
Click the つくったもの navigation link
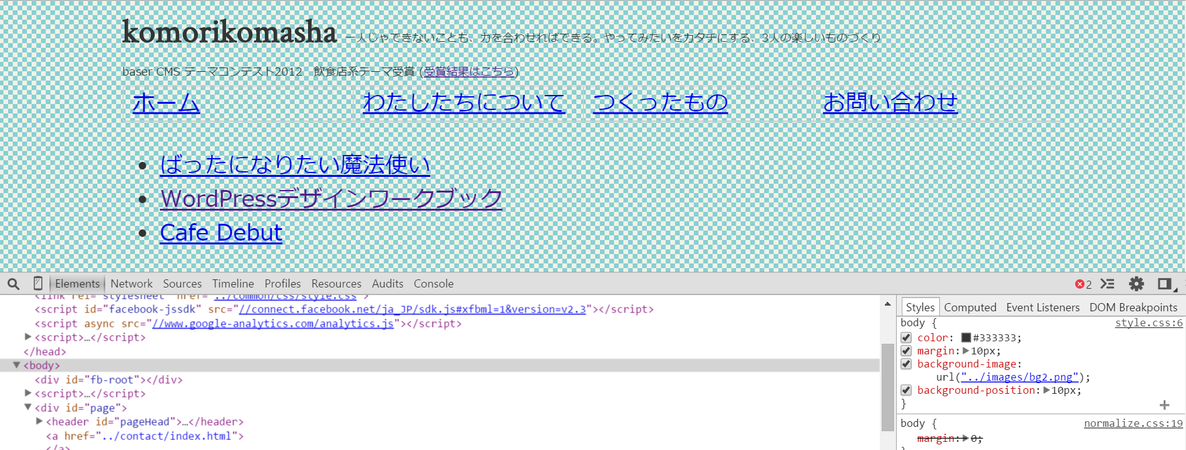[x=660, y=102]
